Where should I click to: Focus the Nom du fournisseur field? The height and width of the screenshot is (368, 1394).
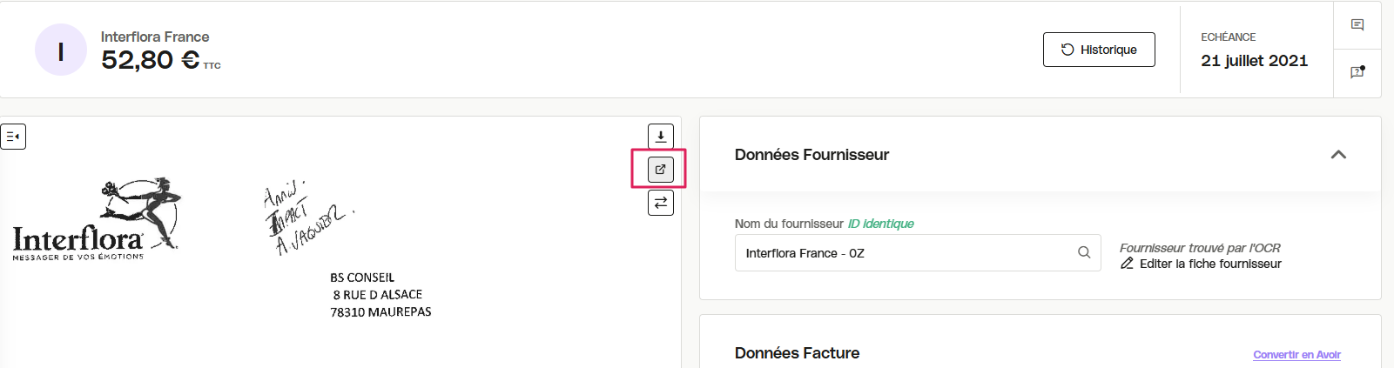coord(918,253)
